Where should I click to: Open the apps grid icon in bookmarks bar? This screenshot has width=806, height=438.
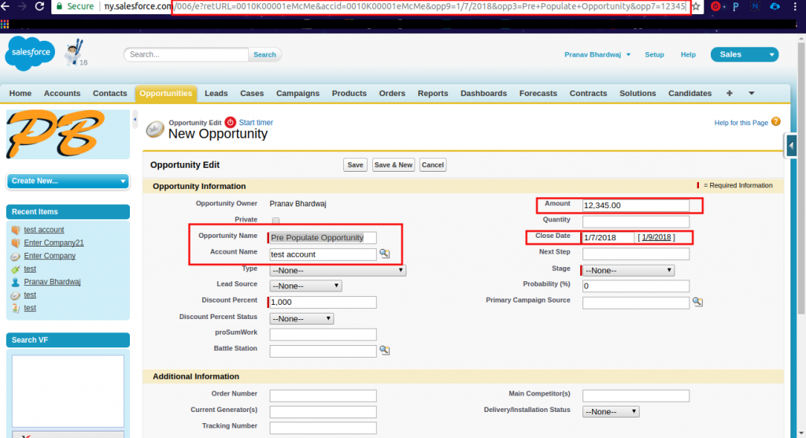[x=5, y=24]
